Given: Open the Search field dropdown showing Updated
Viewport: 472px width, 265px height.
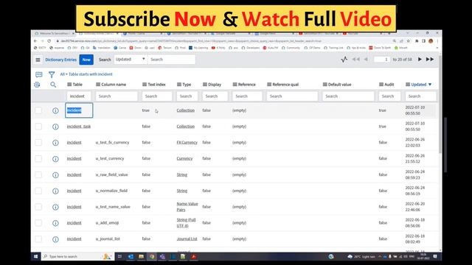Looking at the screenshot, I should [x=130, y=60].
